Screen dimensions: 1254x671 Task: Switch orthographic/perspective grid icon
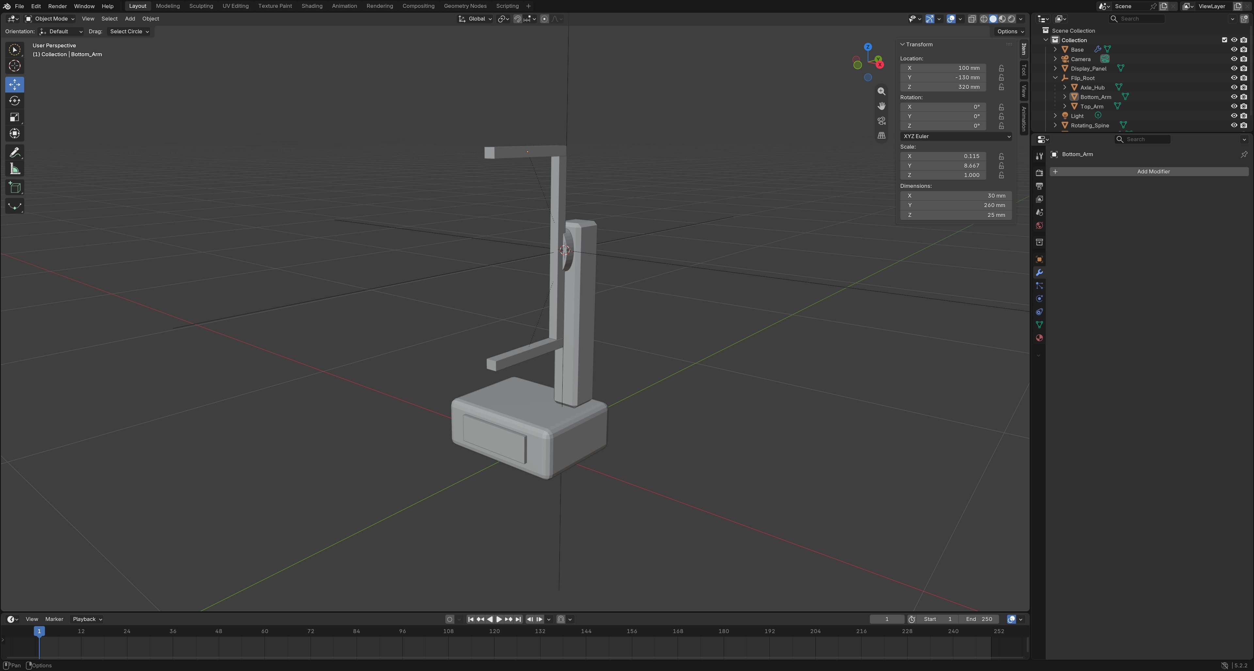881,135
